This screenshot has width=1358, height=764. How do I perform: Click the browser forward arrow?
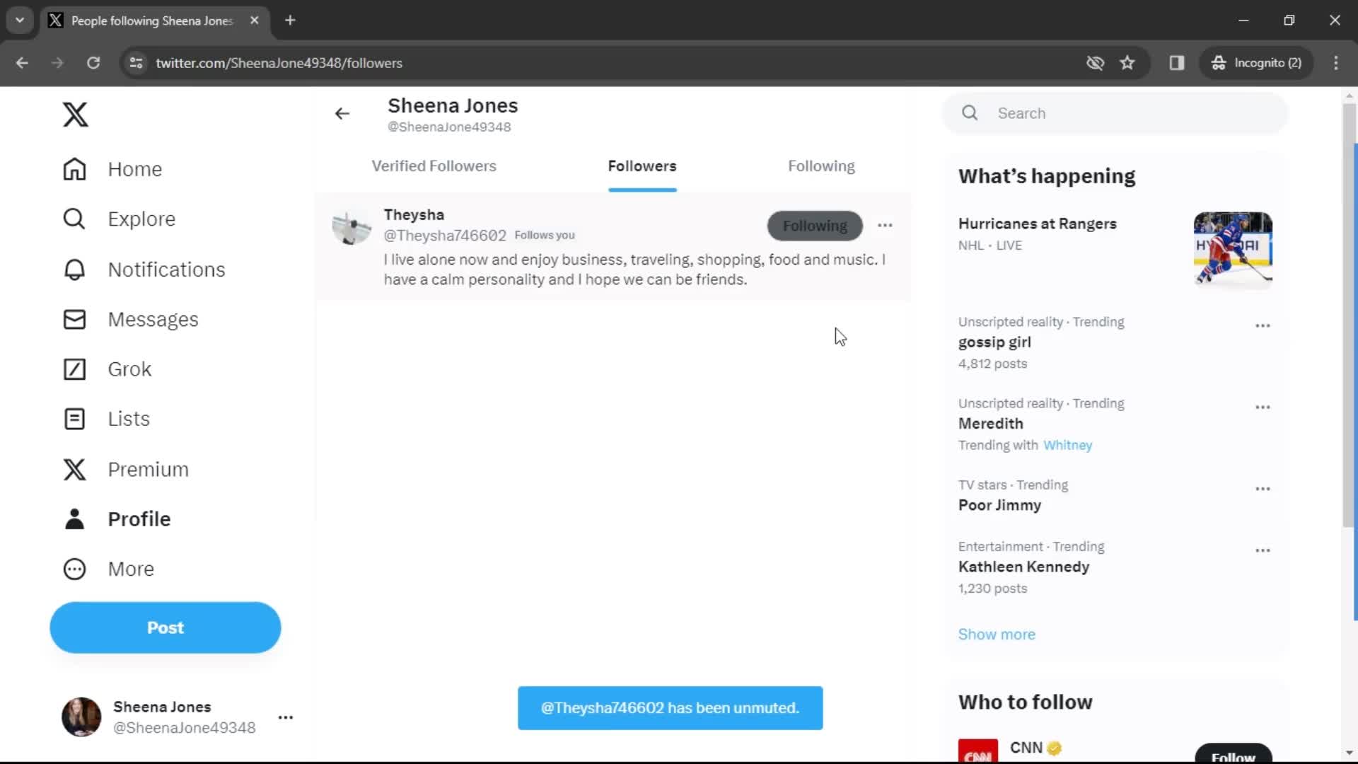point(57,63)
